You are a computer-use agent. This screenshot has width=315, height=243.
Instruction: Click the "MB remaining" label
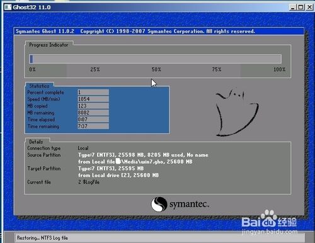pos(41,113)
